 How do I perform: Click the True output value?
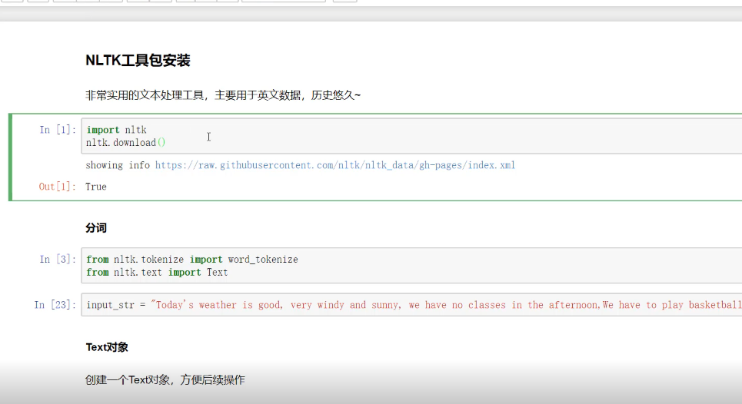coord(96,187)
